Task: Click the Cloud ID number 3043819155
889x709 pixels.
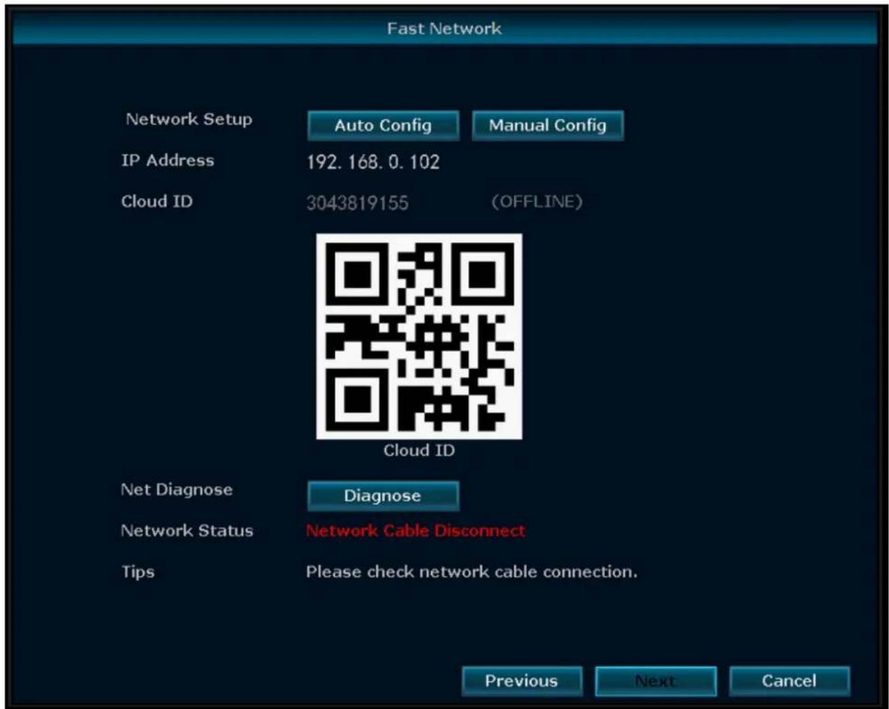Action: click(357, 203)
